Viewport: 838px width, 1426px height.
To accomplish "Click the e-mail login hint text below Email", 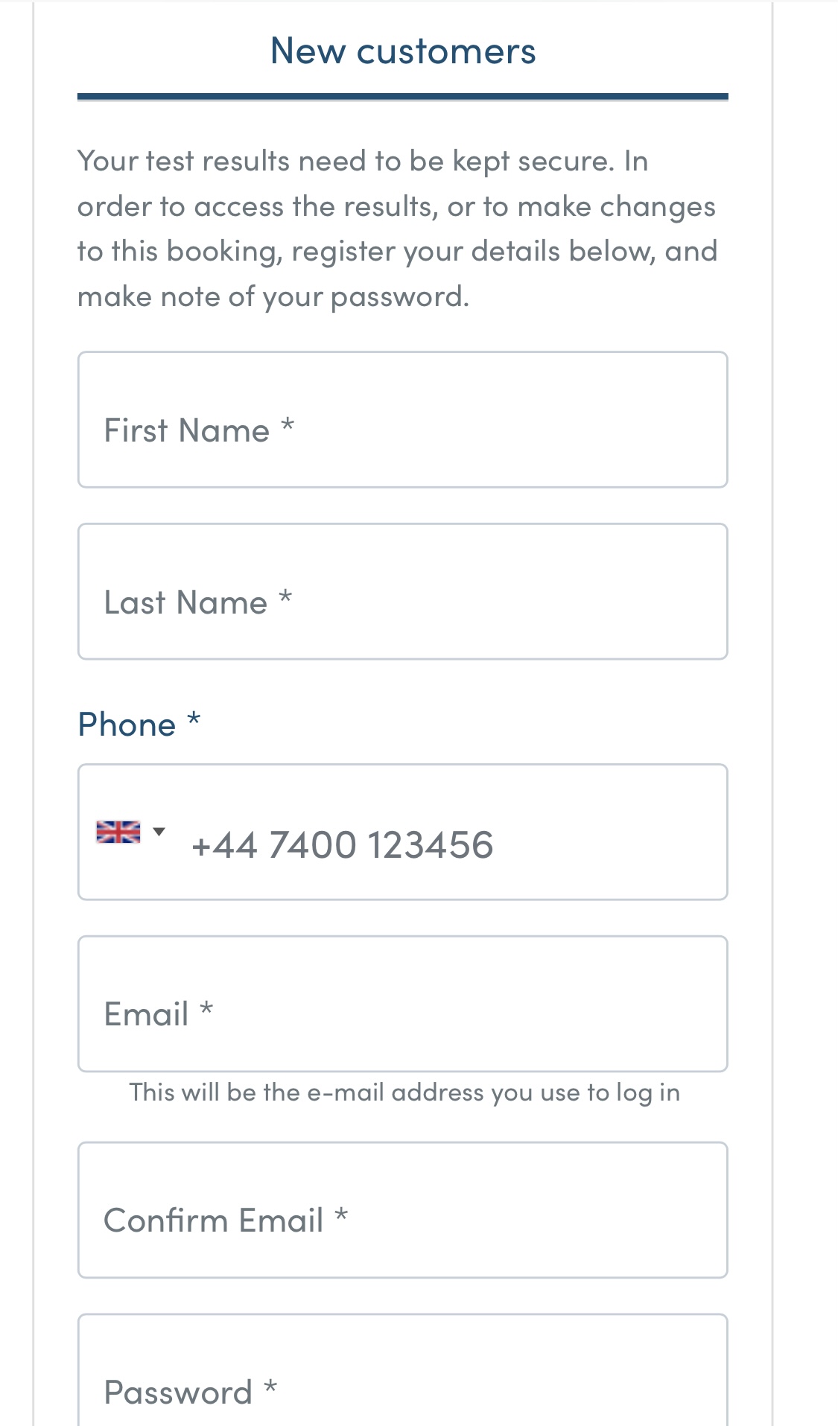I will tap(404, 1092).
